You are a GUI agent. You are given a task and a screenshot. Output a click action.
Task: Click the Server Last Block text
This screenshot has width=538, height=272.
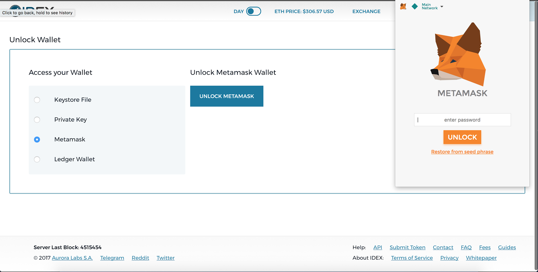tap(68, 247)
